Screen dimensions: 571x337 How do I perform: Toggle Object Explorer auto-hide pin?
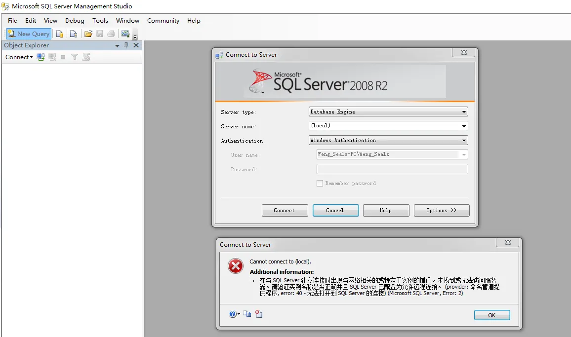point(126,45)
